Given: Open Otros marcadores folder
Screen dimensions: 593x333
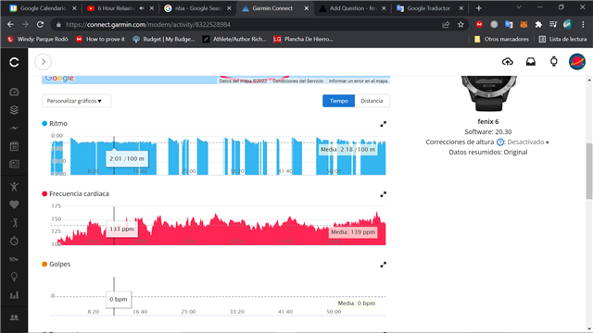Looking at the screenshot, I should pyautogui.click(x=501, y=39).
